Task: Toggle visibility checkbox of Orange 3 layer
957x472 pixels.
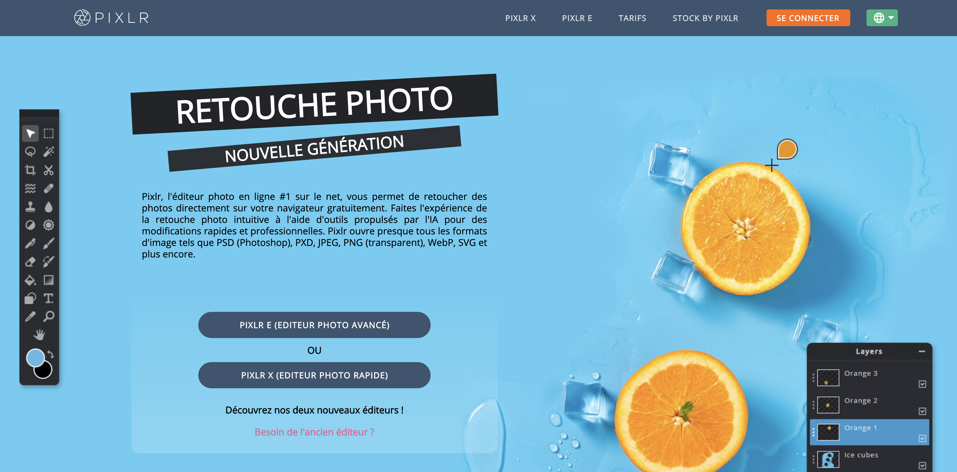Action: tap(922, 384)
